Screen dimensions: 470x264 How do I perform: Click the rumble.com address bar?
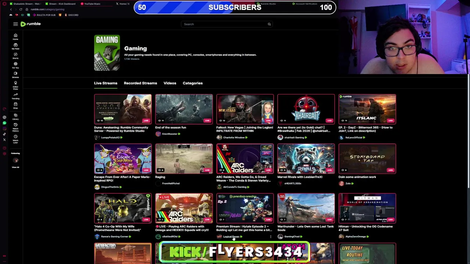pyautogui.click(x=47, y=9)
